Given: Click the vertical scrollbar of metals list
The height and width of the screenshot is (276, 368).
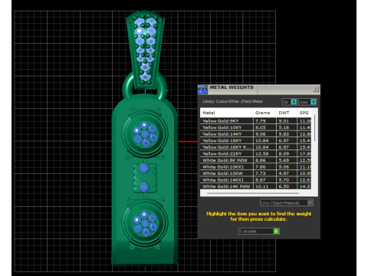Looking at the screenshot, I should click(x=314, y=128).
